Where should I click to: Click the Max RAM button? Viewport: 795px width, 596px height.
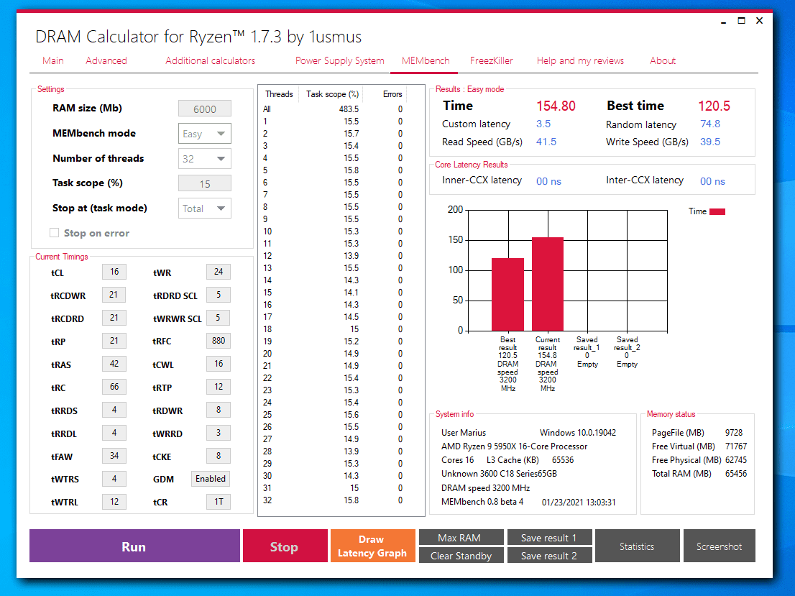461,537
